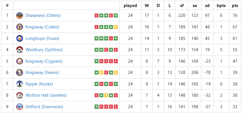Open the Sharpness (Otters) team link
The width and height of the screenshot is (242, 113).
43,15
